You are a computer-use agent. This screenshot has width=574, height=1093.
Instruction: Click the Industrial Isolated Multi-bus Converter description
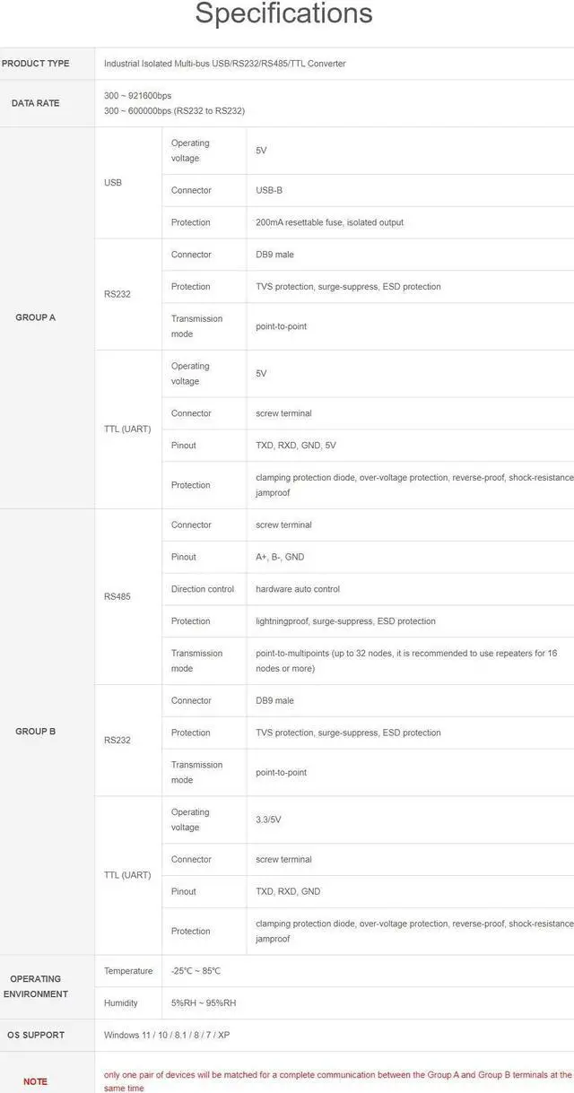click(224, 64)
